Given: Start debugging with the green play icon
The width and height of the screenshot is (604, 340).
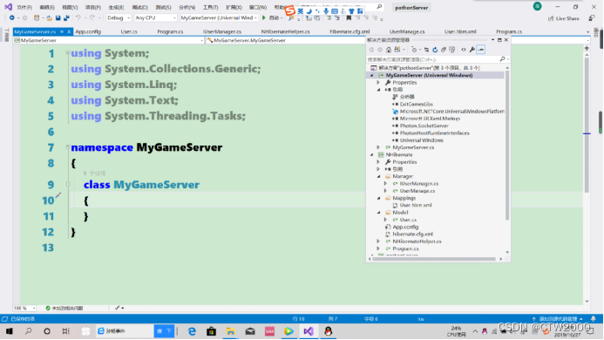Looking at the screenshot, I should pos(264,17).
